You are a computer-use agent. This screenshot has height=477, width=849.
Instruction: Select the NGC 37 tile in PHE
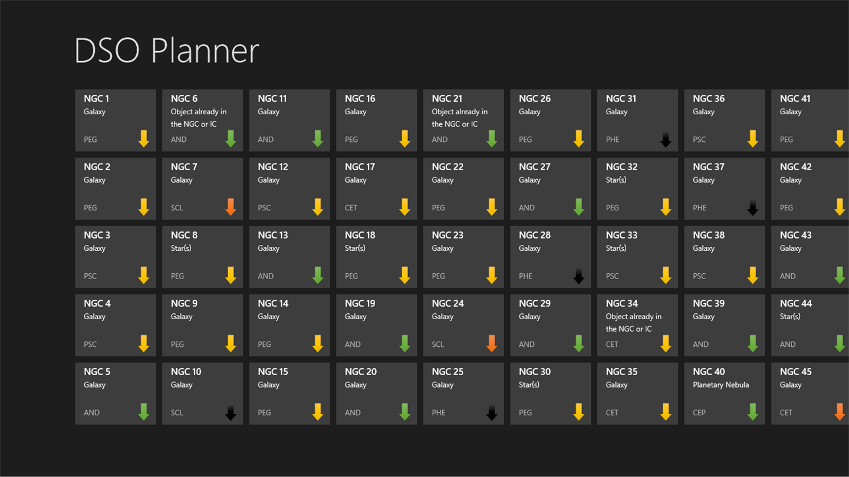[x=724, y=188]
